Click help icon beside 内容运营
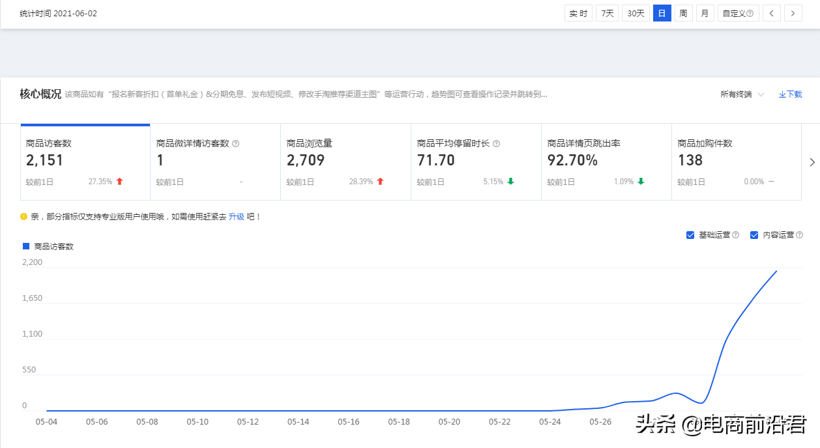820x448 pixels. [x=800, y=235]
